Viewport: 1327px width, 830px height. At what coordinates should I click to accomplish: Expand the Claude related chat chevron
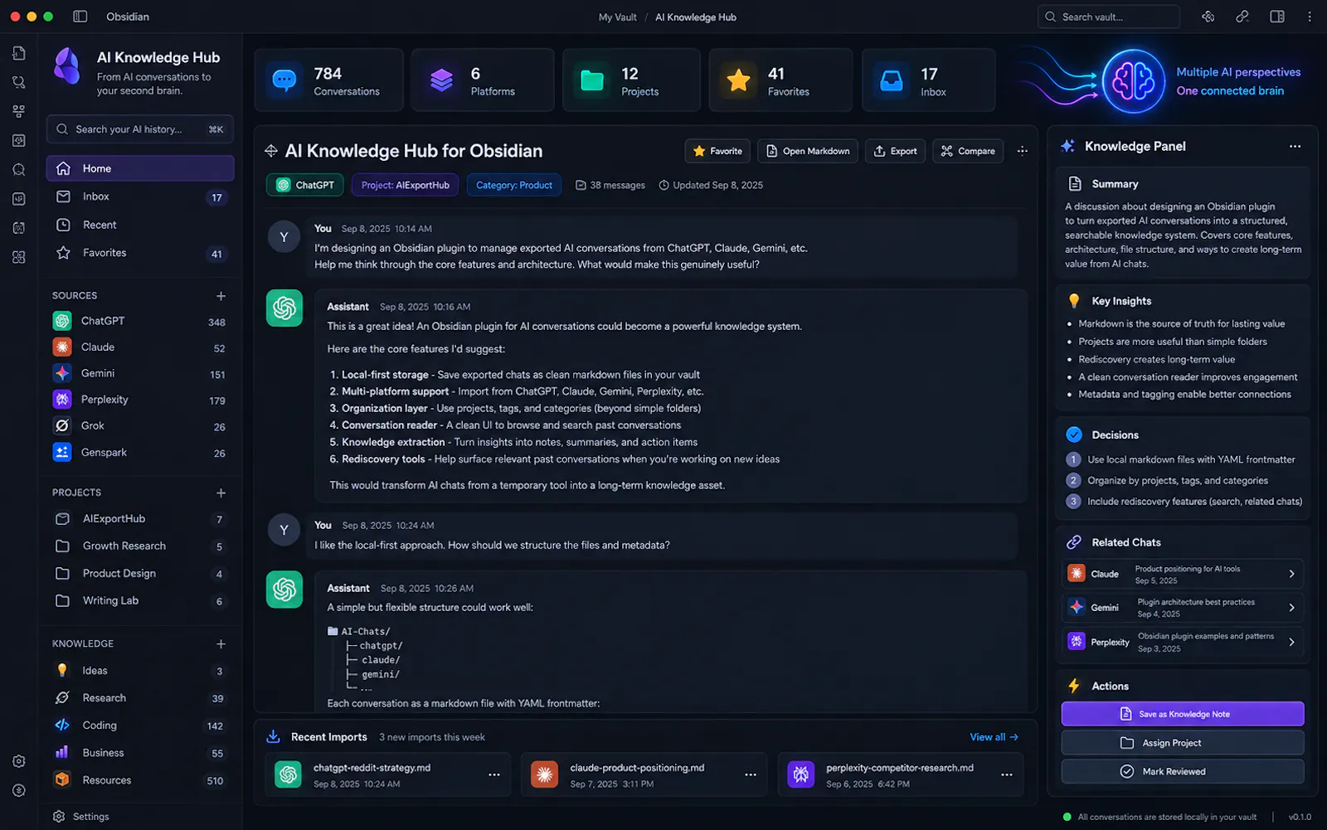1291,574
